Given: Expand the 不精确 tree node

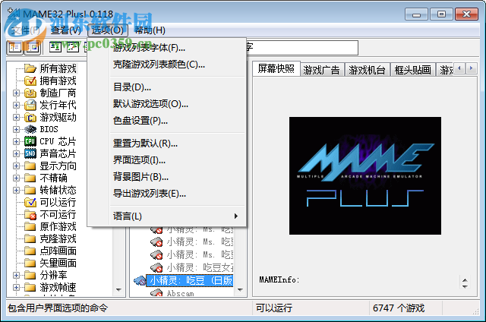Looking at the screenshot, I should click(x=16, y=178).
